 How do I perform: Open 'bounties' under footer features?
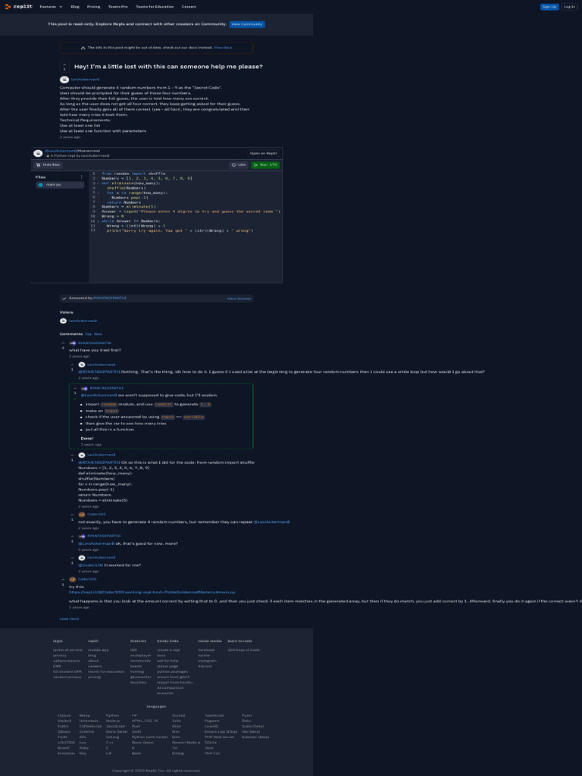(x=138, y=683)
